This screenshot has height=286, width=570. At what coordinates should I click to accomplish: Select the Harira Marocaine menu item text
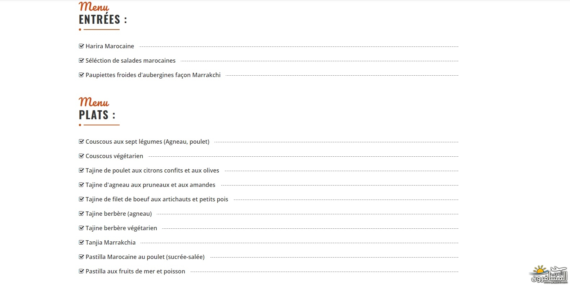tap(110, 46)
